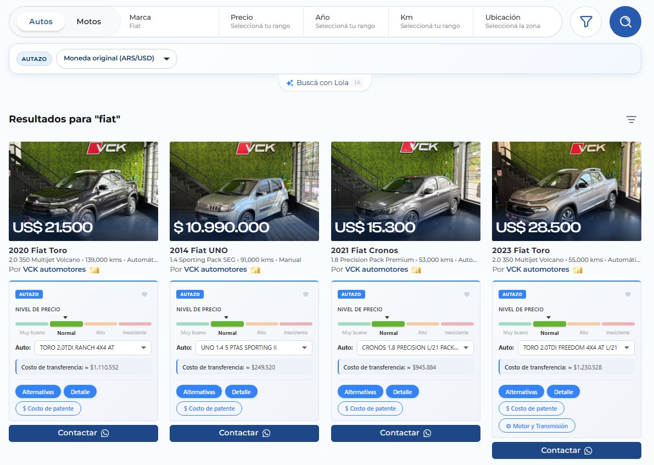
Task: Open the advanced filters funnel icon
Action: (x=586, y=22)
